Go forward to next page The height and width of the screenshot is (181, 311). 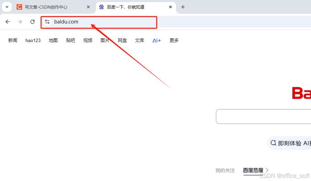coord(20,22)
